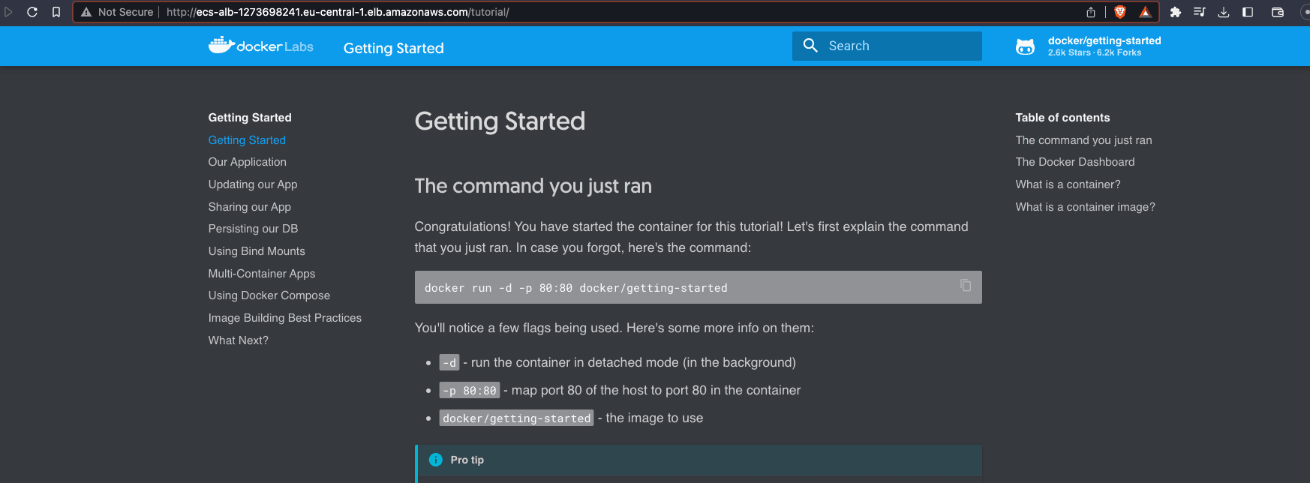Click the Docker Labs whale logo
Image resolution: width=1310 pixels, height=483 pixels.
pyautogui.click(x=222, y=46)
